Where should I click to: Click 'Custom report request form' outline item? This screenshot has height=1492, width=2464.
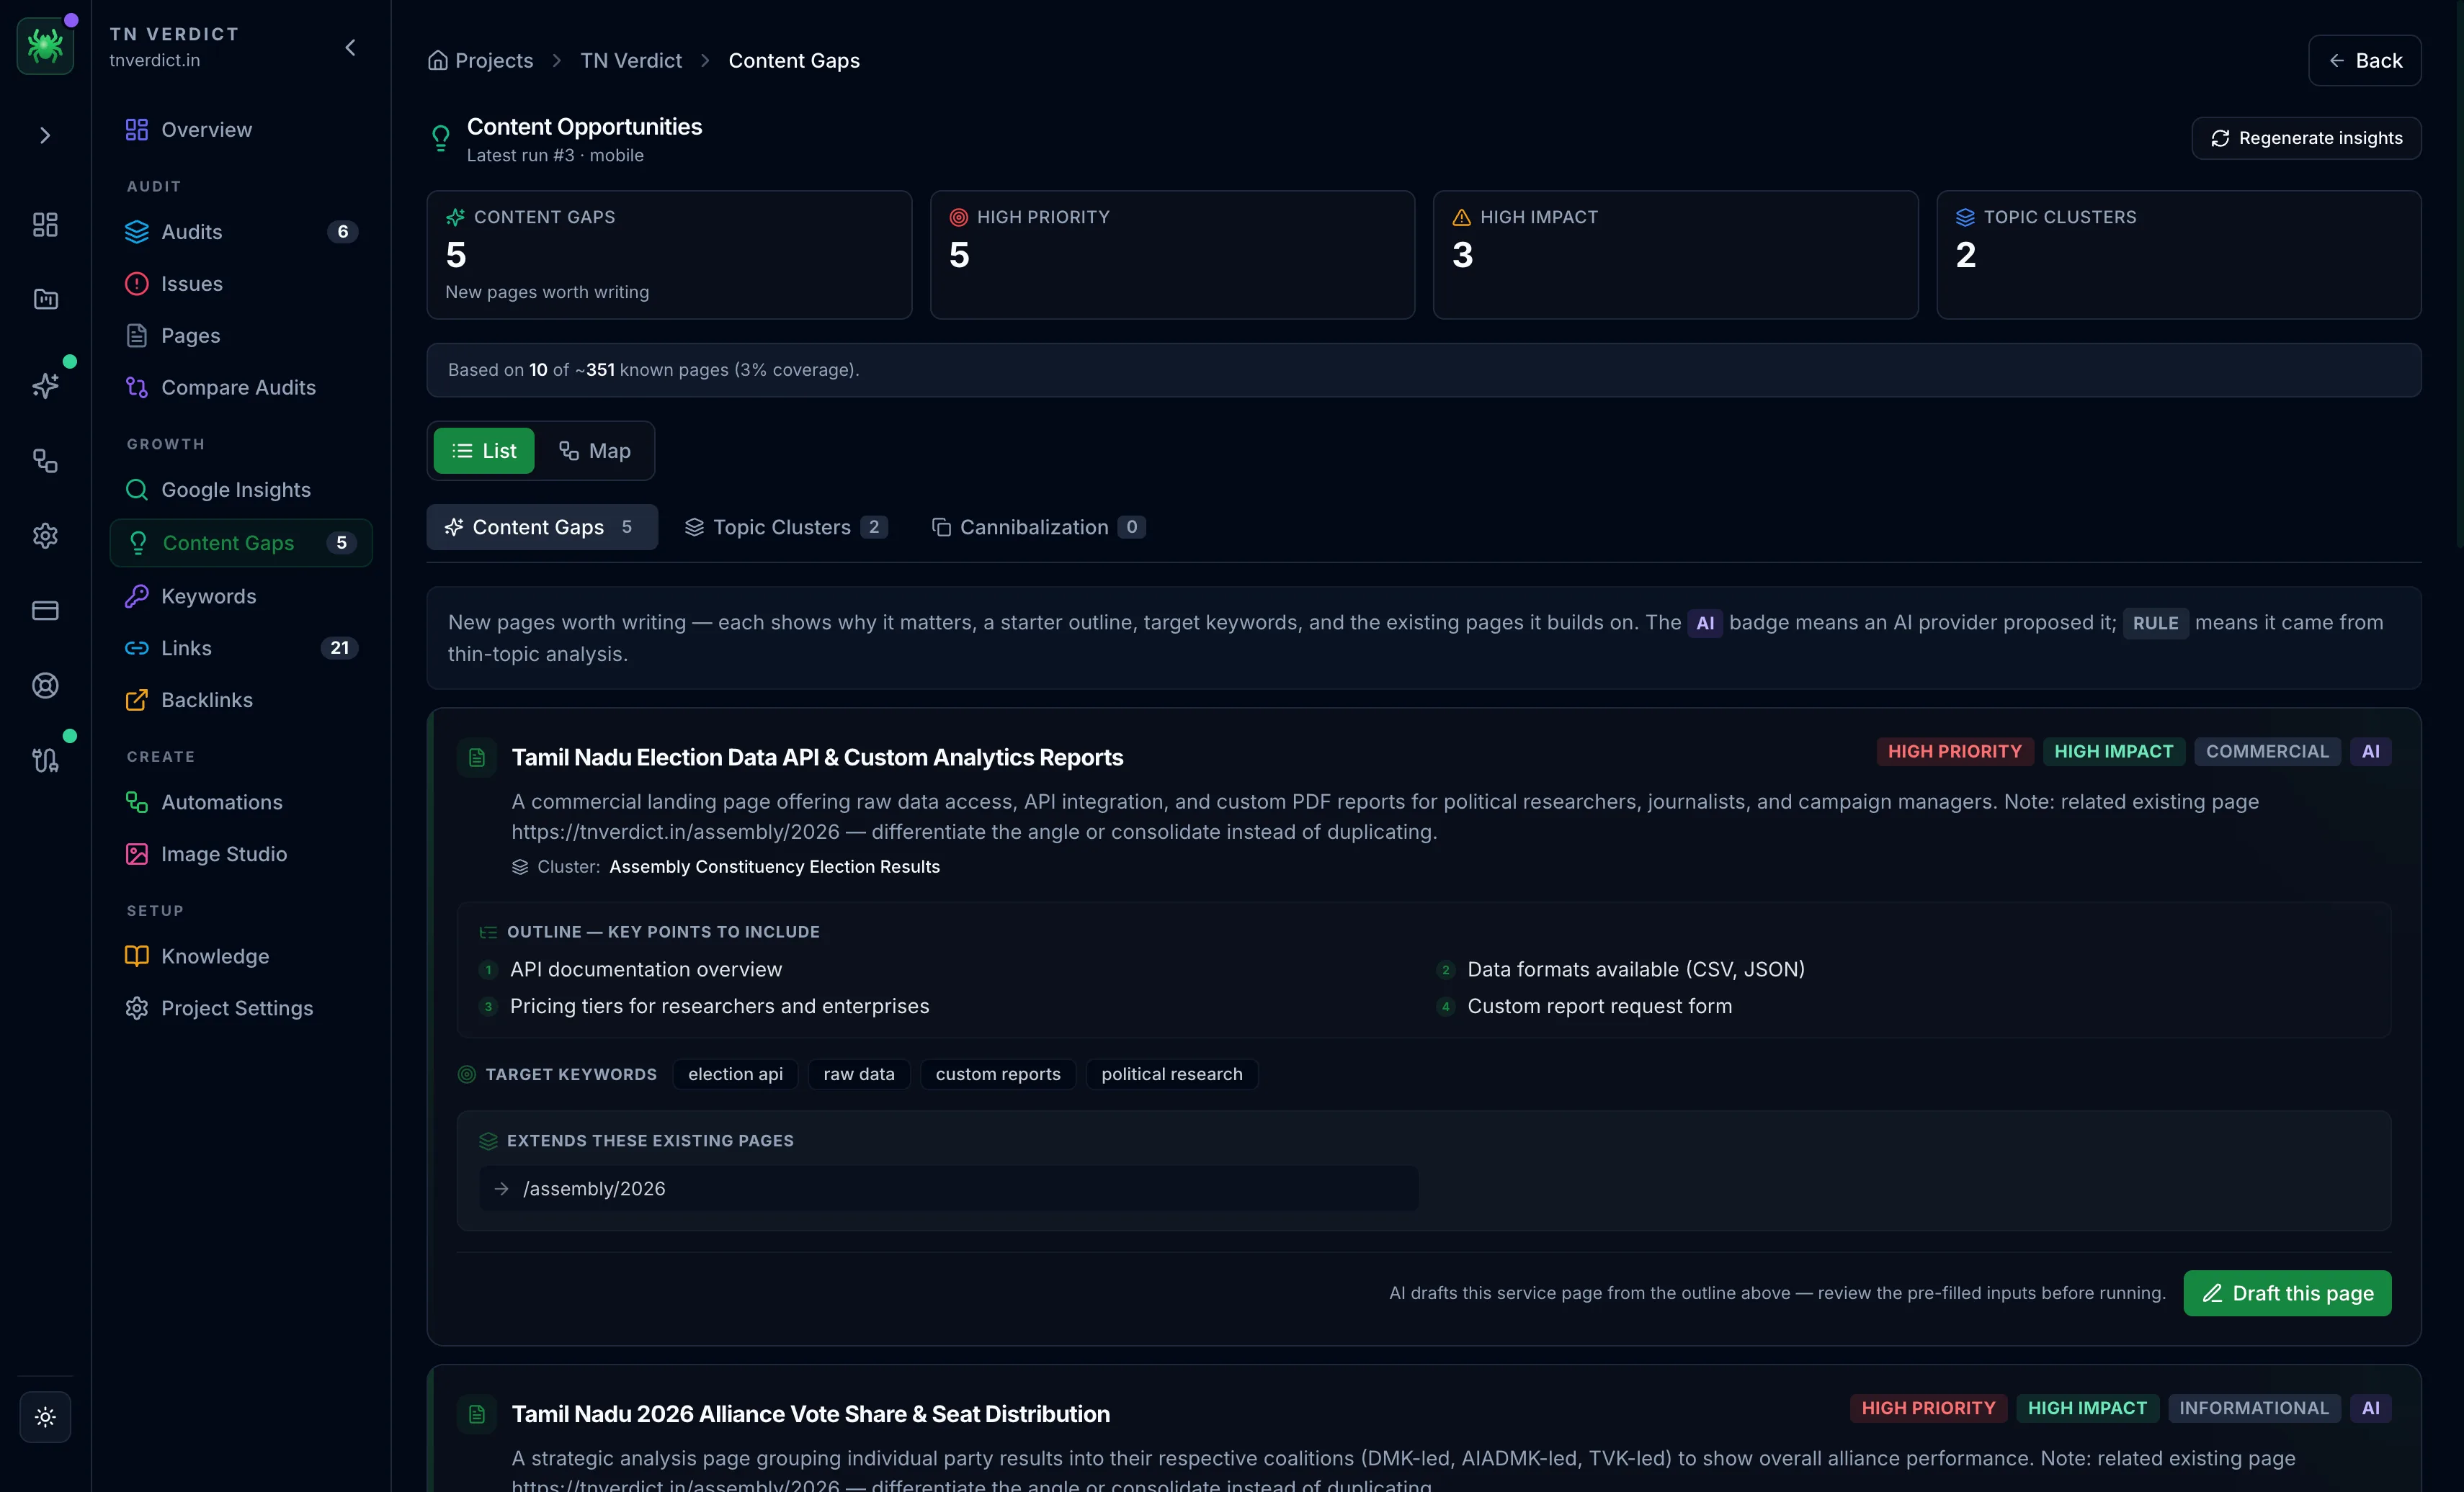tap(1599, 1007)
